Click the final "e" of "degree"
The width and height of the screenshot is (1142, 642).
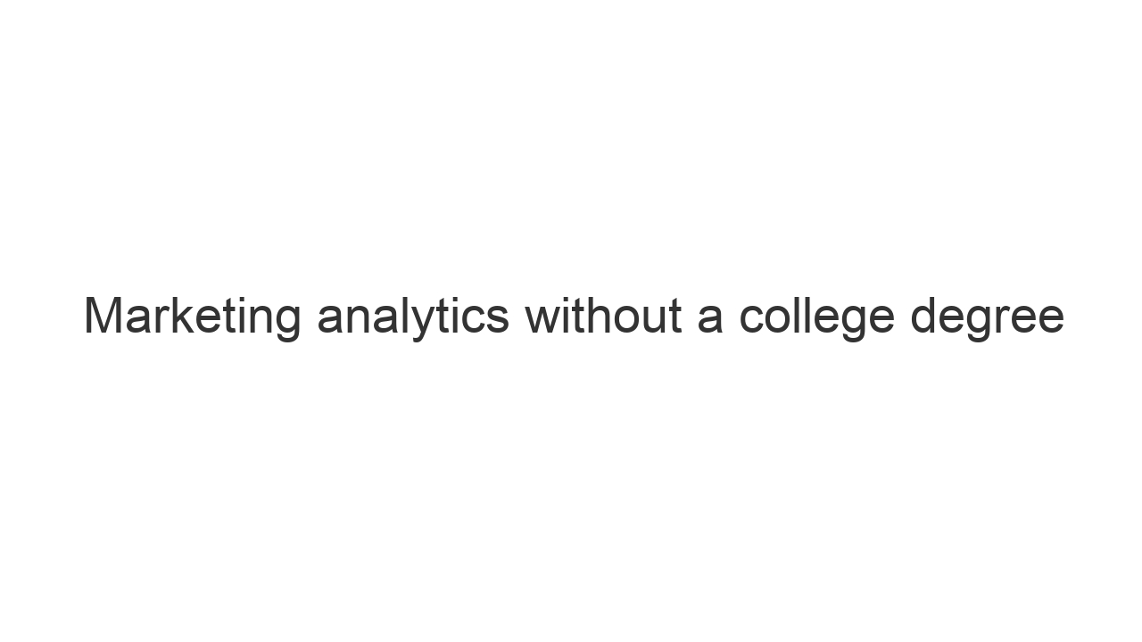coord(1051,318)
